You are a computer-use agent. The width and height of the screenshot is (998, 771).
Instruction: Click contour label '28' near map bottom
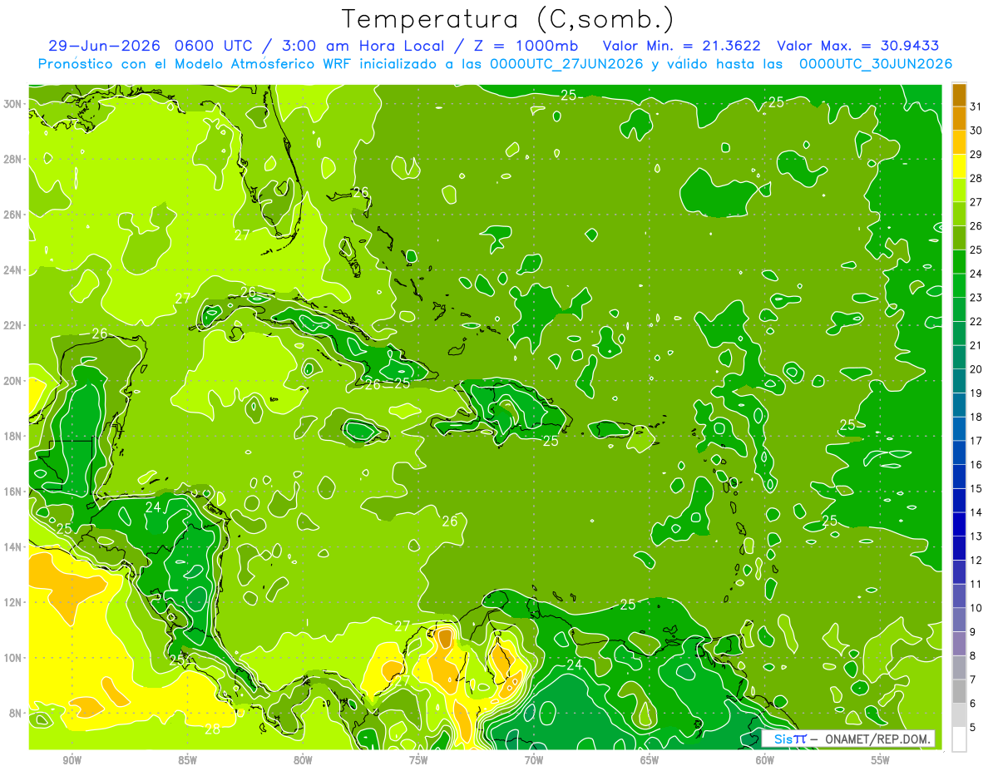tap(213, 729)
